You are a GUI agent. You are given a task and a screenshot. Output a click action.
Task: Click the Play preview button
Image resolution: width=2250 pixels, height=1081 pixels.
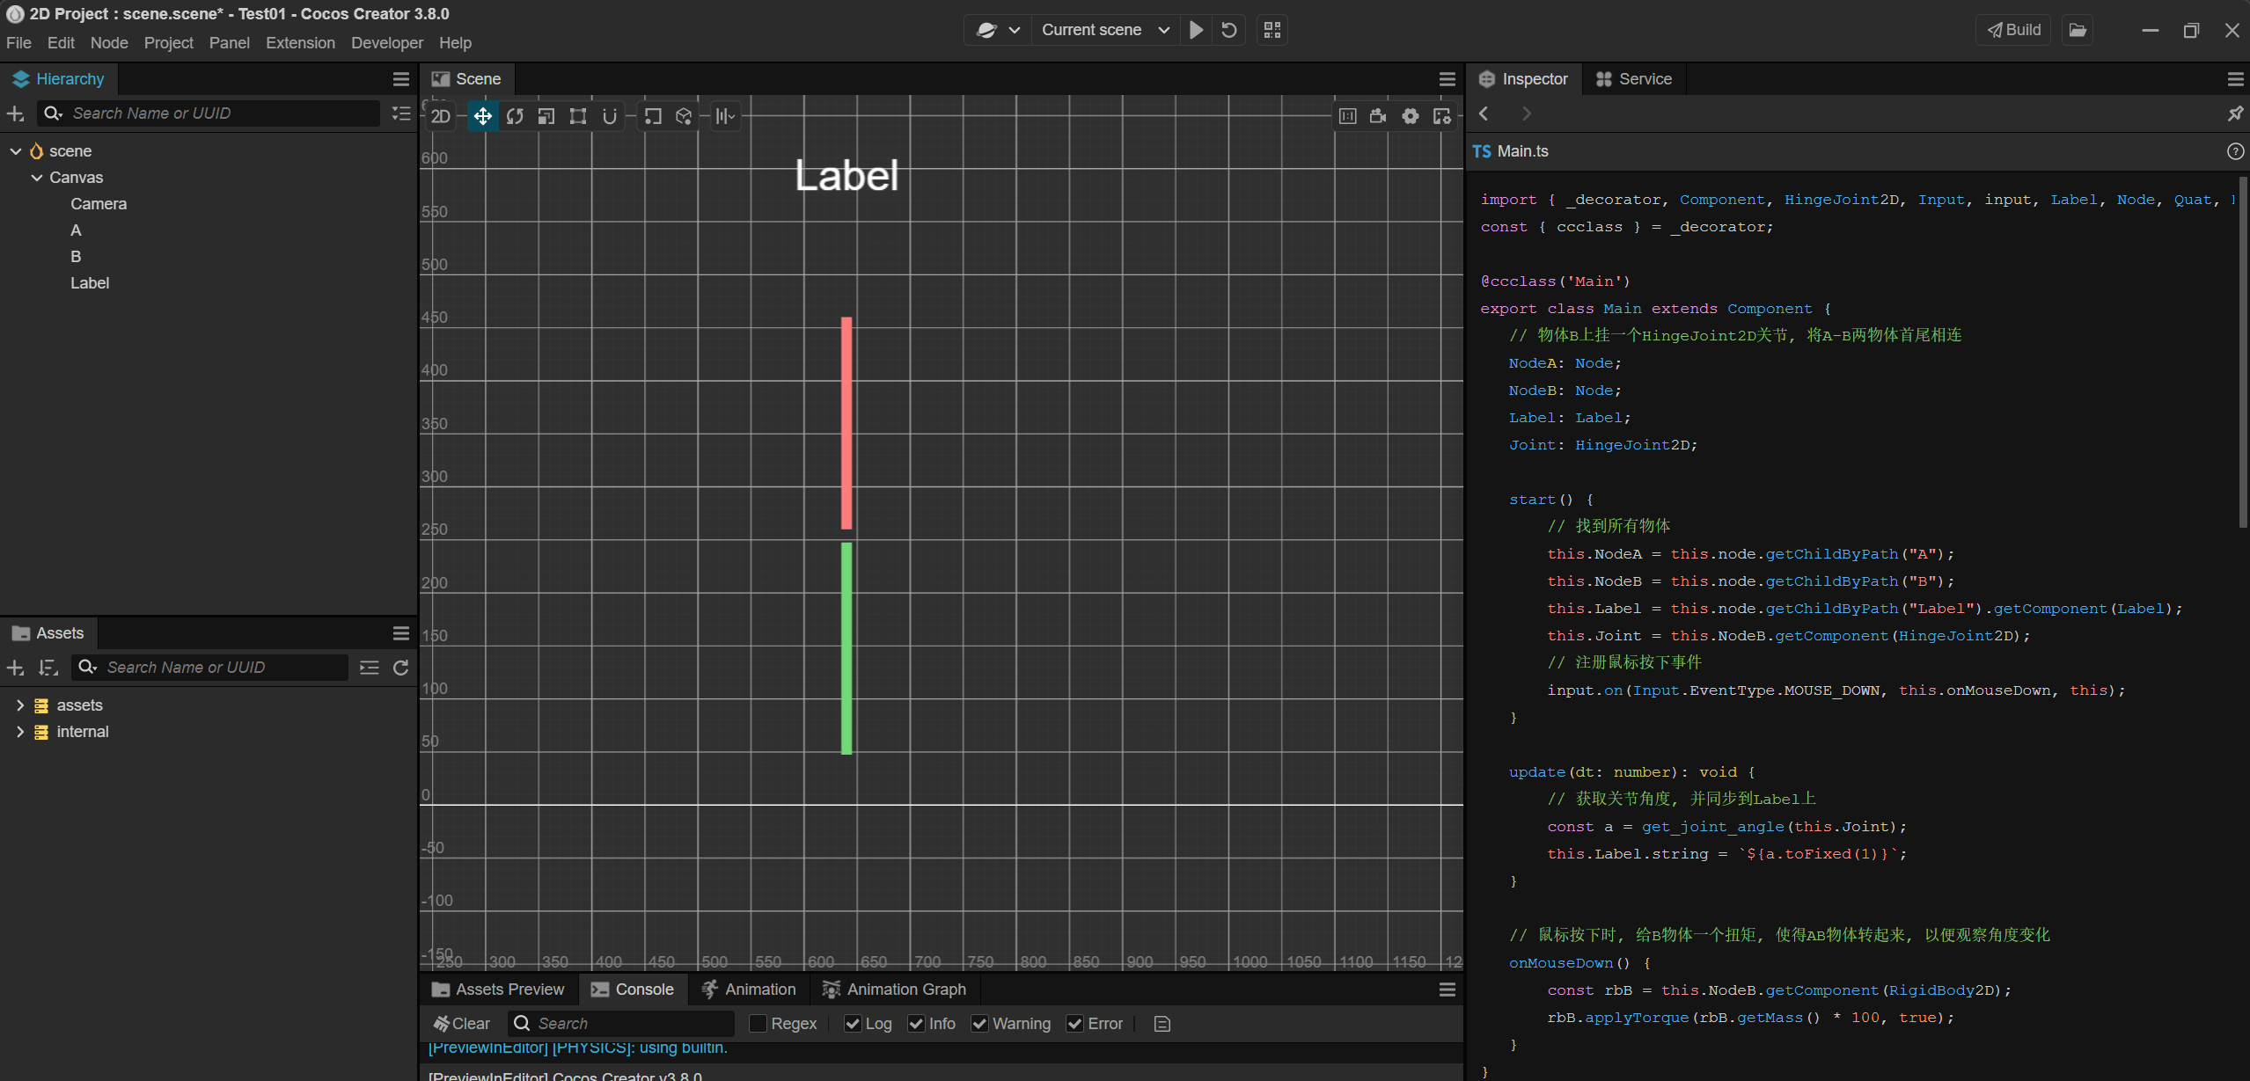pyautogui.click(x=1196, y=30)
